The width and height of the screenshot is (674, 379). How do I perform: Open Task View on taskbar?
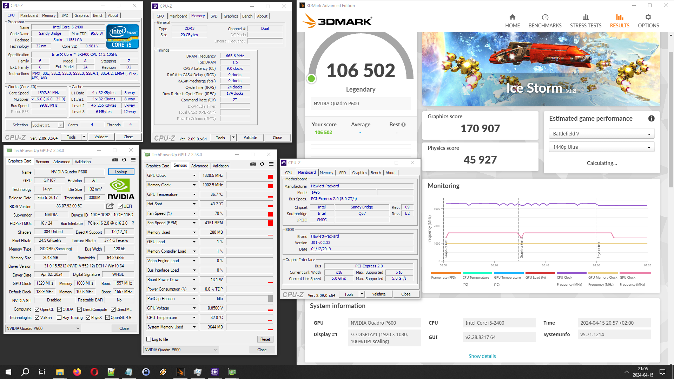click(42, 372)
